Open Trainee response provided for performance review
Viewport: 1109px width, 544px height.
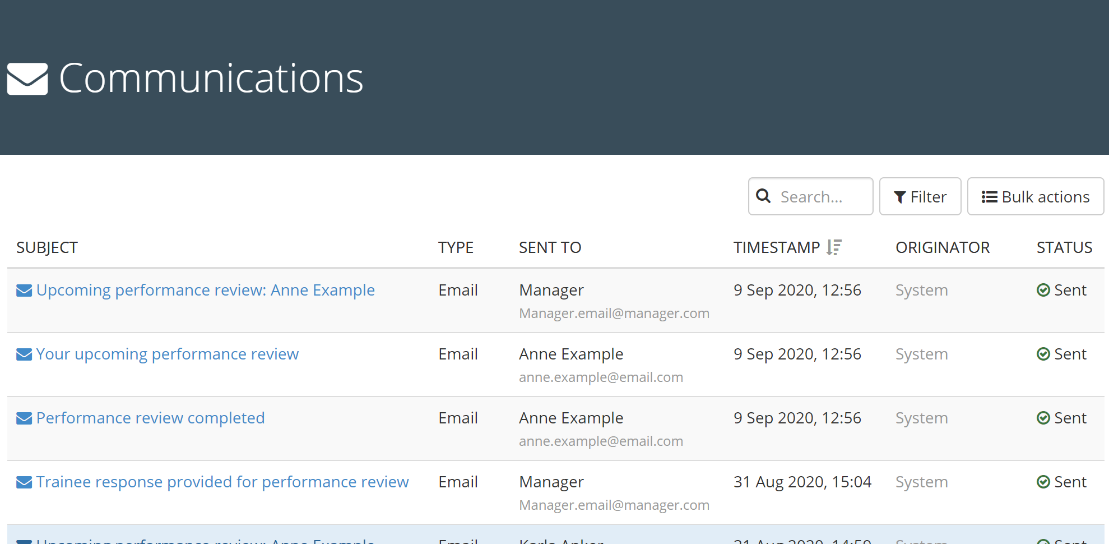click(222, 482)
